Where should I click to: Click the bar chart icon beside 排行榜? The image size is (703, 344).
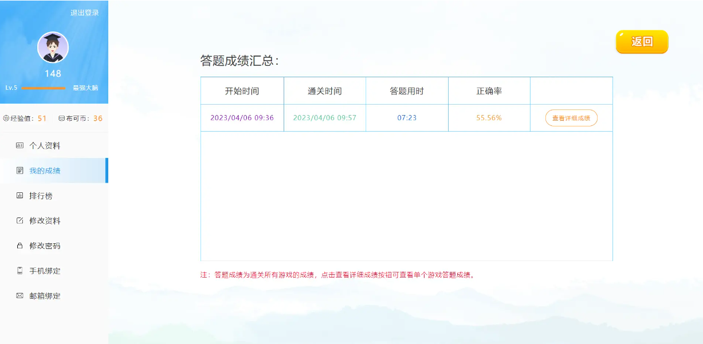coord(19,196)
